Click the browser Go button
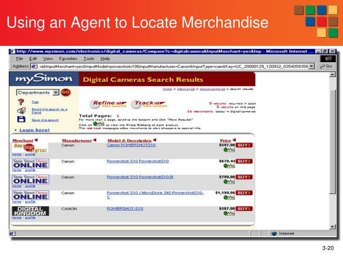Image resolution: width=343 pixels, height=257 pixels. [x=326, y=66]
